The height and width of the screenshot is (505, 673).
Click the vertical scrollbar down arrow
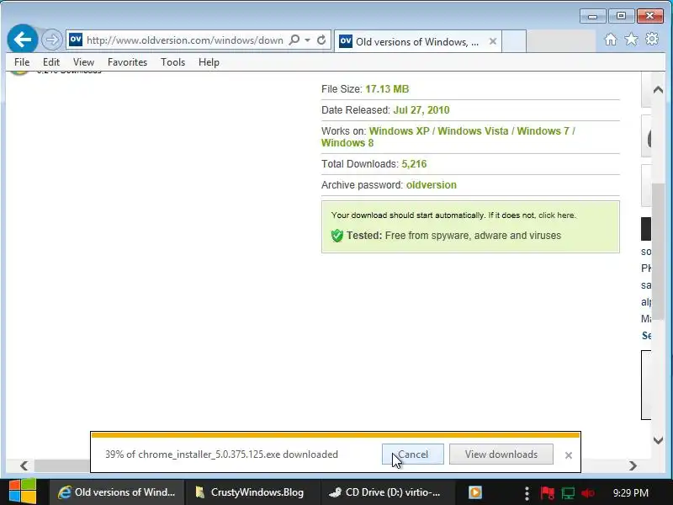[x=658, y=440]
